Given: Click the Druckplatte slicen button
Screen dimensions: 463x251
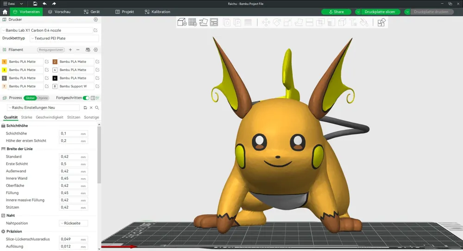Looking at the screenshot, I should tap(380, 12).
